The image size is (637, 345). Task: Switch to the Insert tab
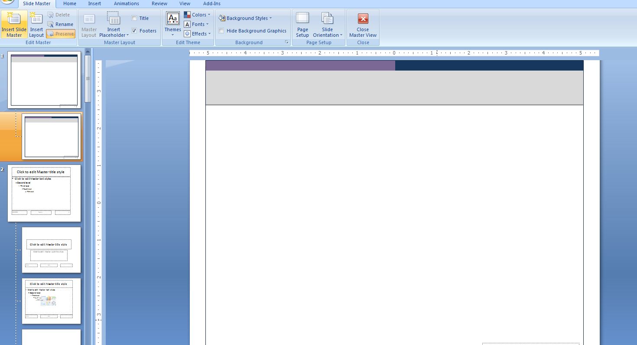(94, 3)
